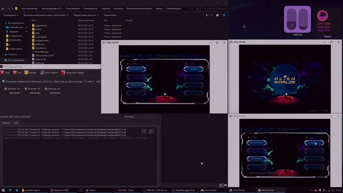Open Explorer help question mark icon

click(x=224, y=15)
